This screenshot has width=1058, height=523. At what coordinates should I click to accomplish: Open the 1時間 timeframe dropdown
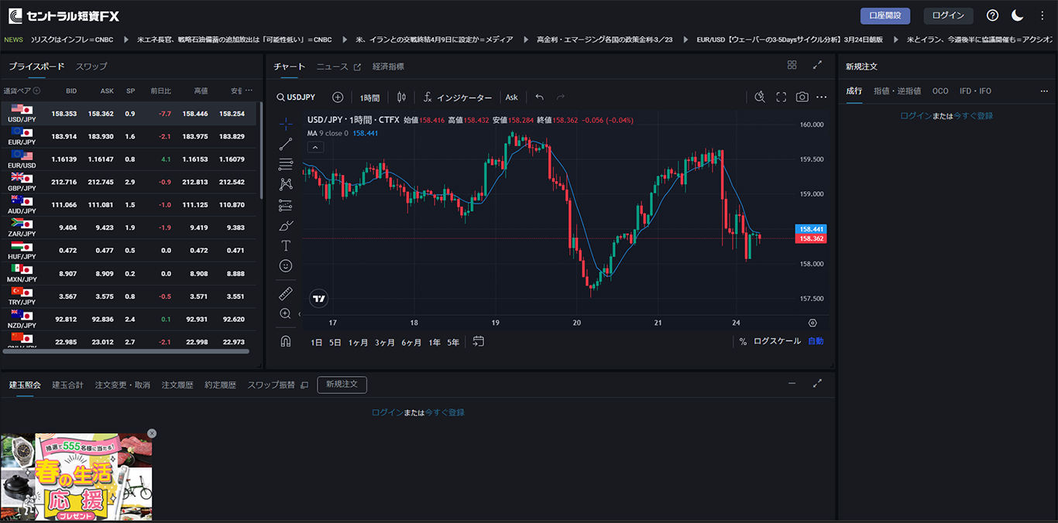point(369,97)
